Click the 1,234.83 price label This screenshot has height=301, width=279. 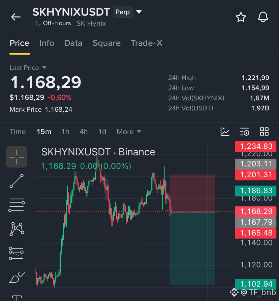coord(256,146)
